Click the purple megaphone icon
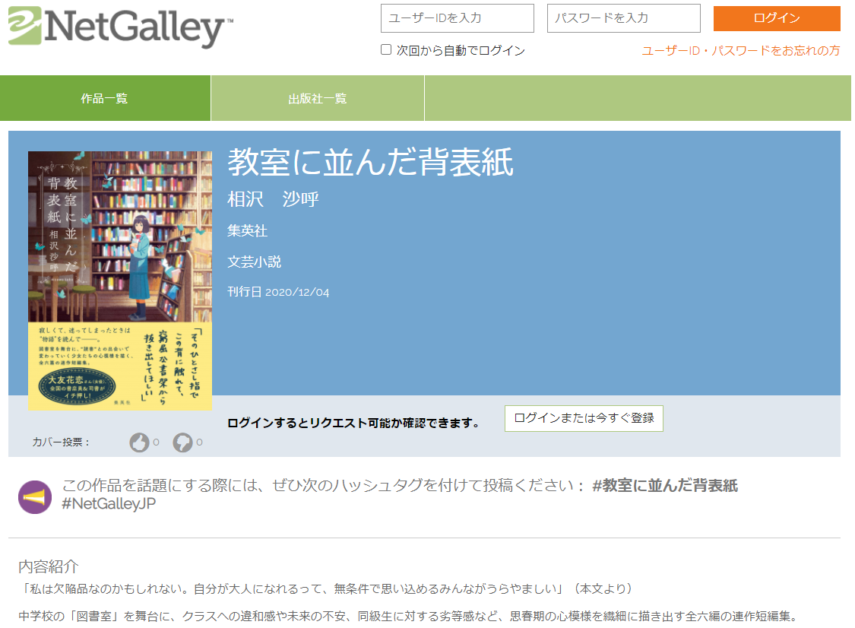Image resolution: width=855 pixels, height=628 pixels. click(35, 497)
